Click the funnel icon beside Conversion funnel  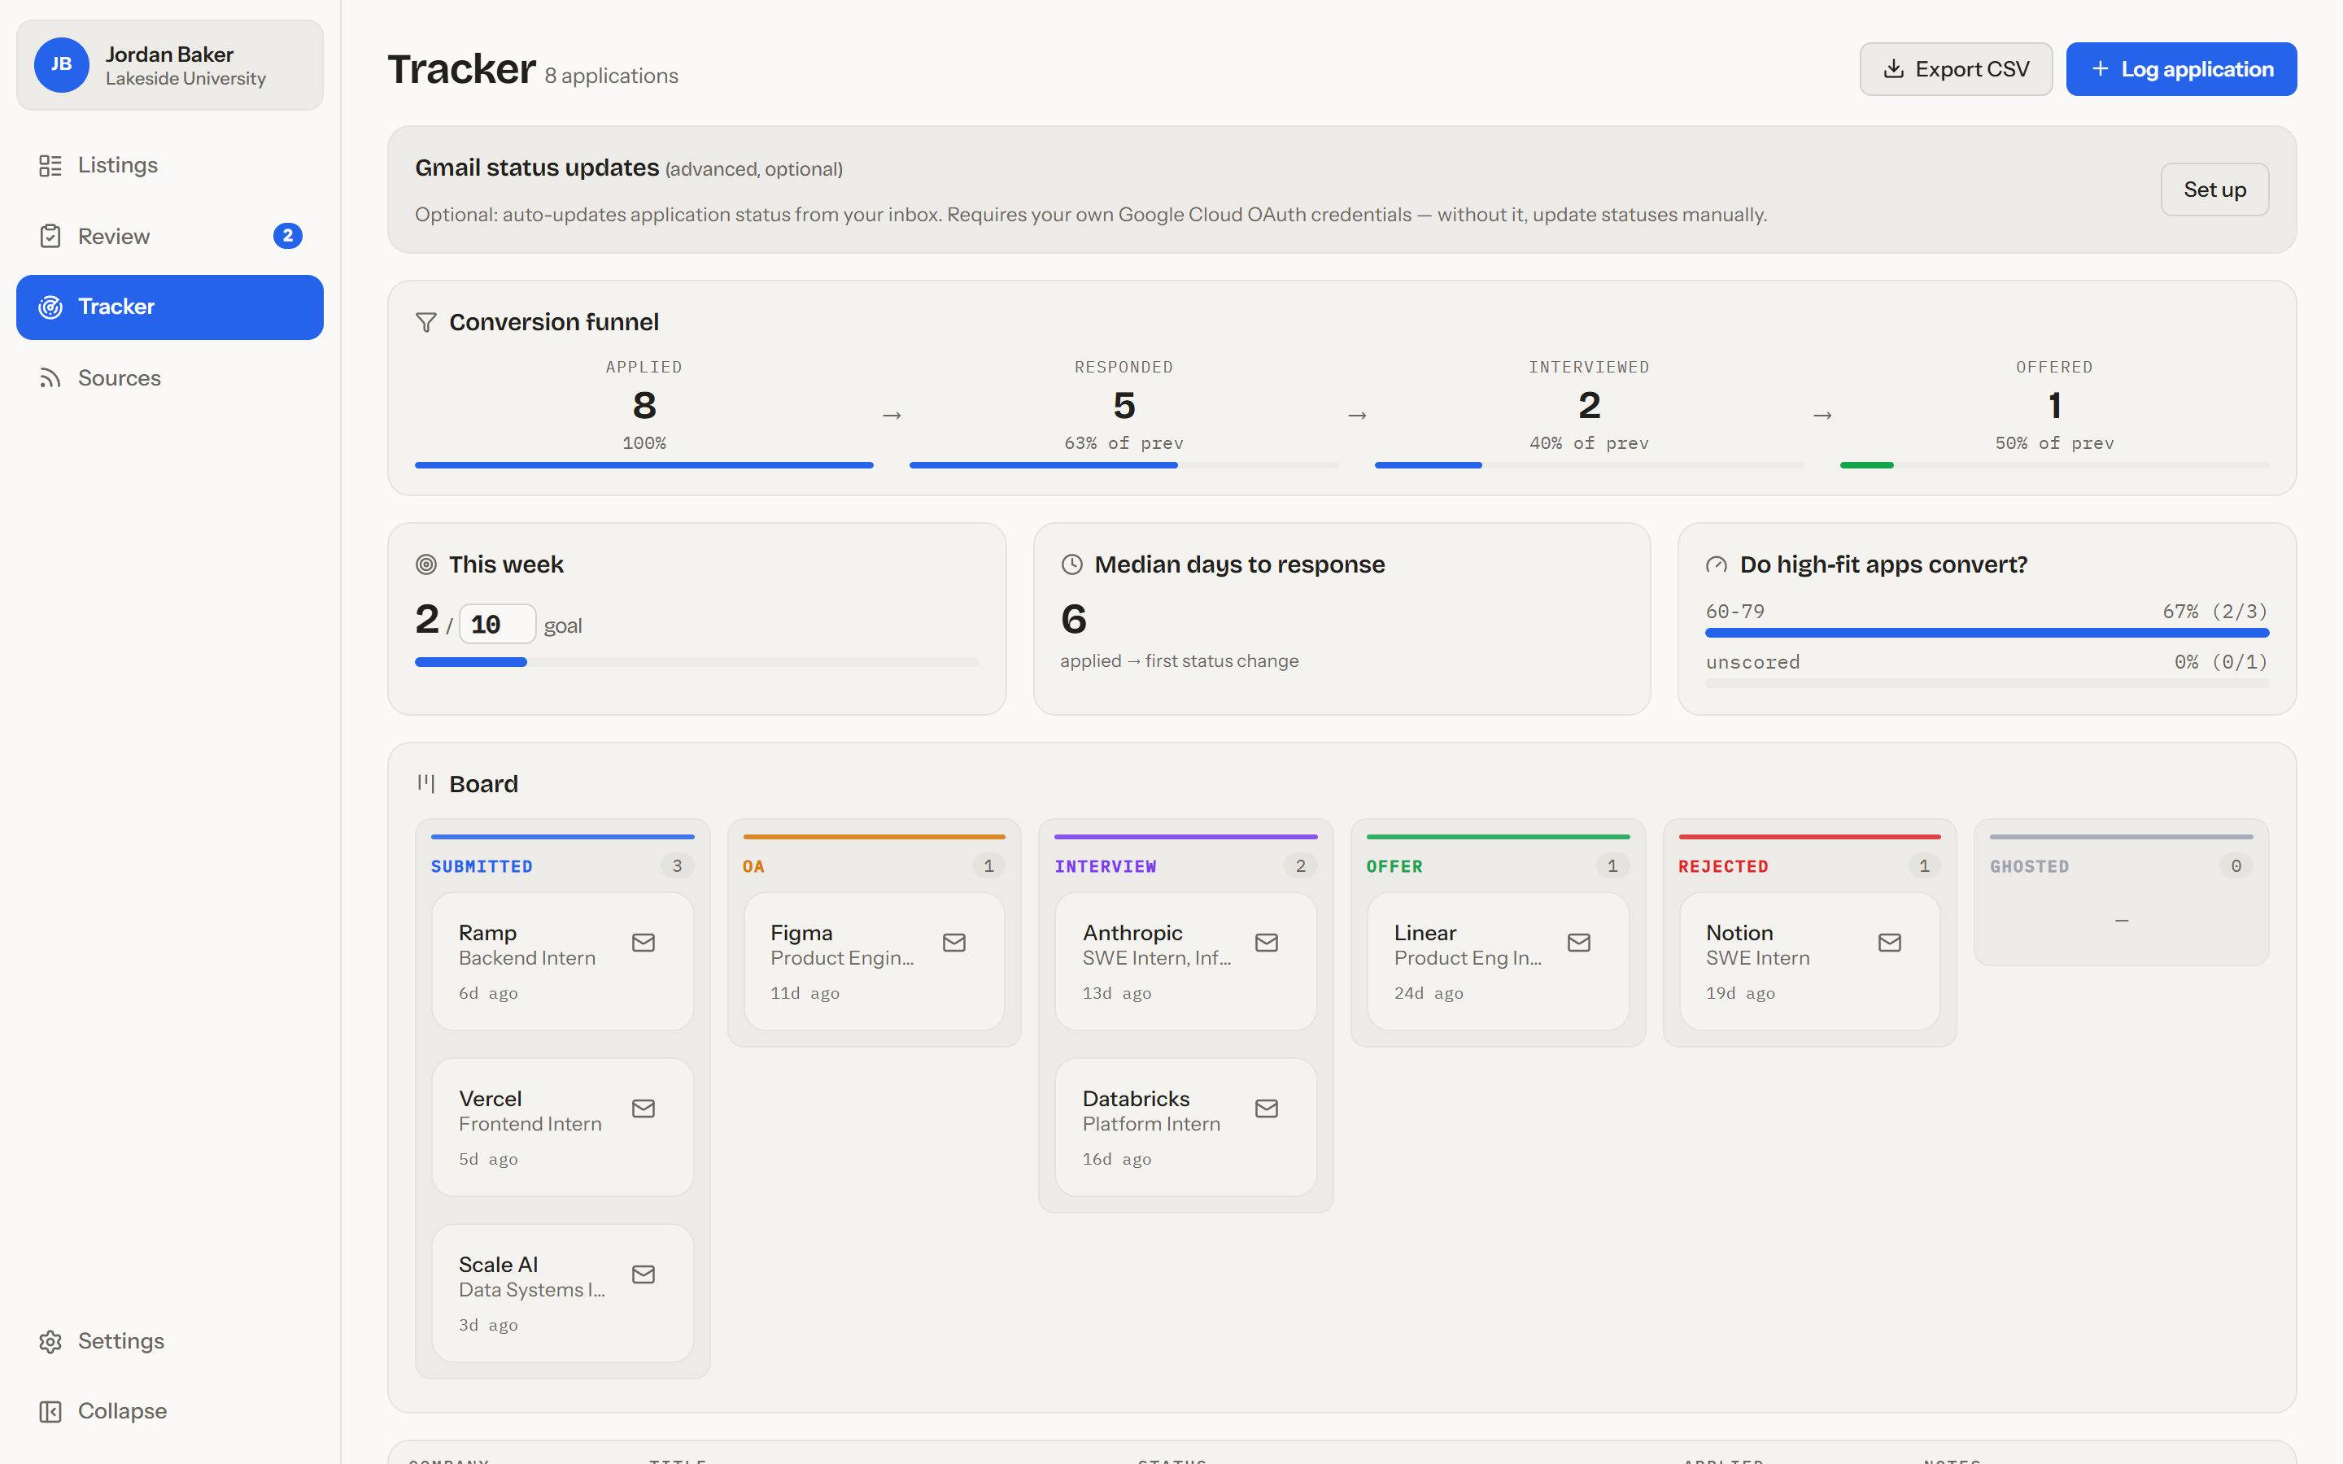click(x=426, y=322)
